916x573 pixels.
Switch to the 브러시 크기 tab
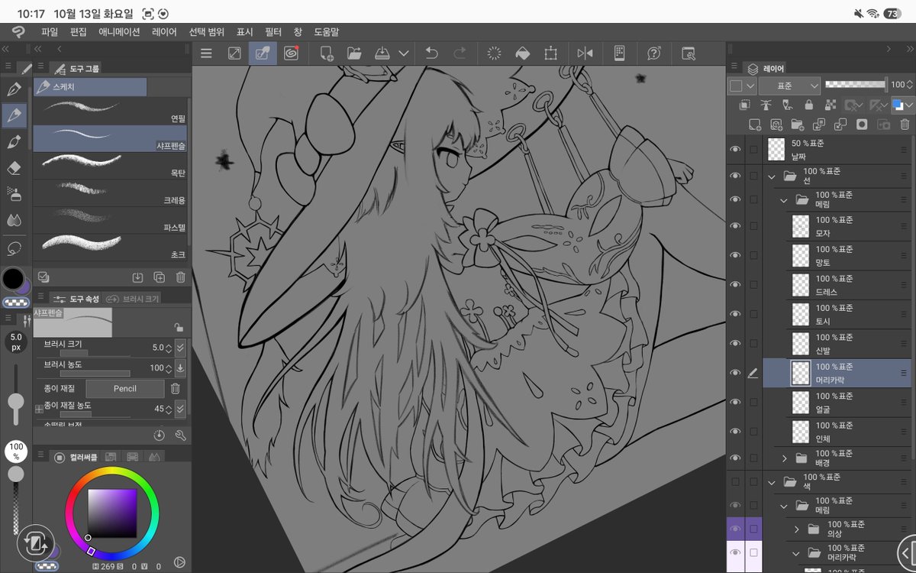point(133,299)
